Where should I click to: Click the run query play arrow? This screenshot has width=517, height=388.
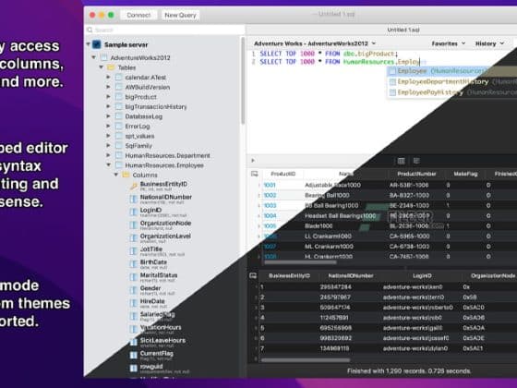(253, 161)
